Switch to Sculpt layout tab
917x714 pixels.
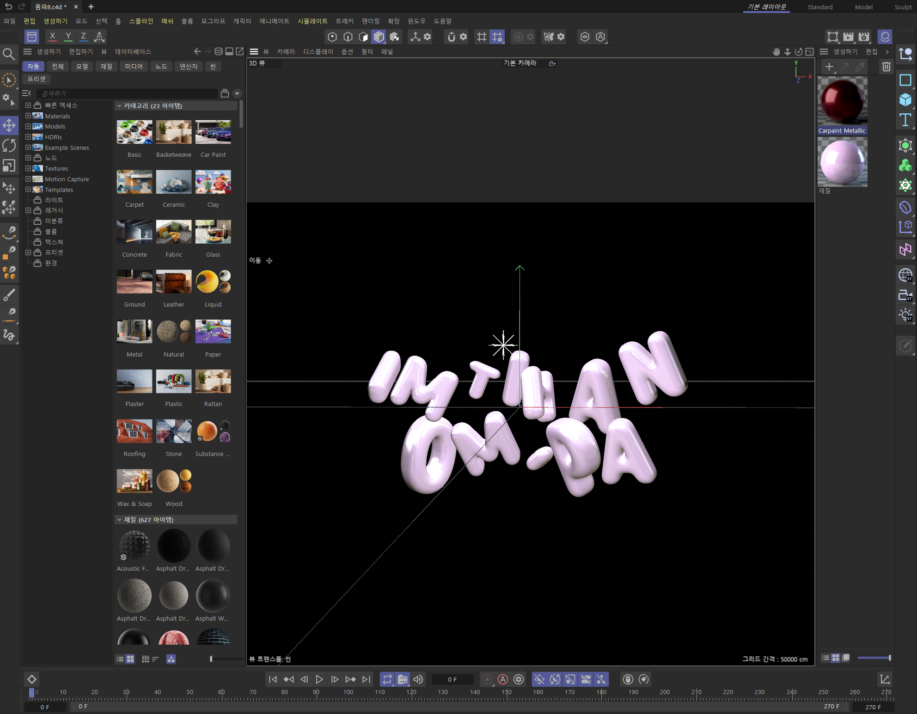tap(903, 7)
